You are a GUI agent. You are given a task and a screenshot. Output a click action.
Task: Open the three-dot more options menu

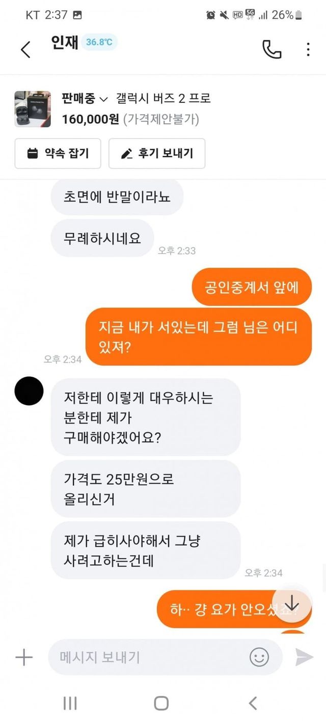308,49
